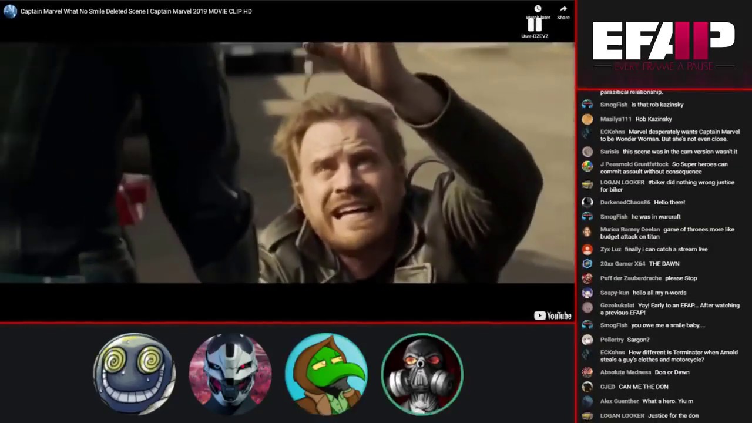The height and width of the screenshot is (423, 752).
Task: Click the channel avatar beside the video title
Action: 10,11
